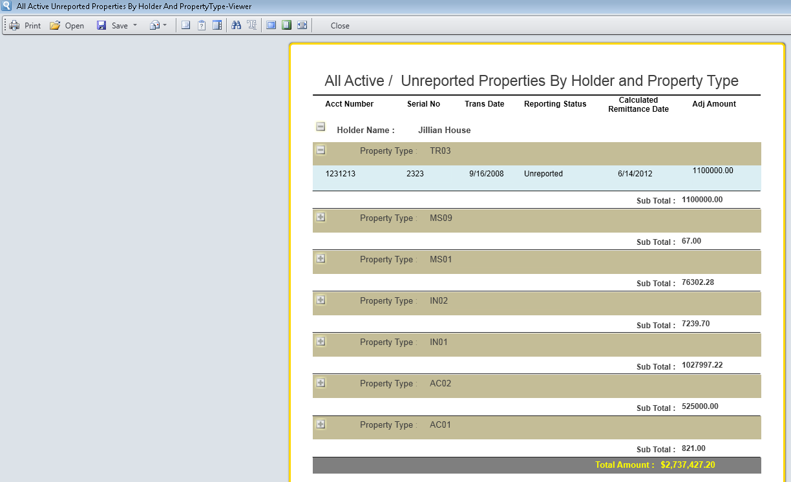Open Find with the binoculars icon
This screenshot has height=482, width=791.
coord(237,25)
